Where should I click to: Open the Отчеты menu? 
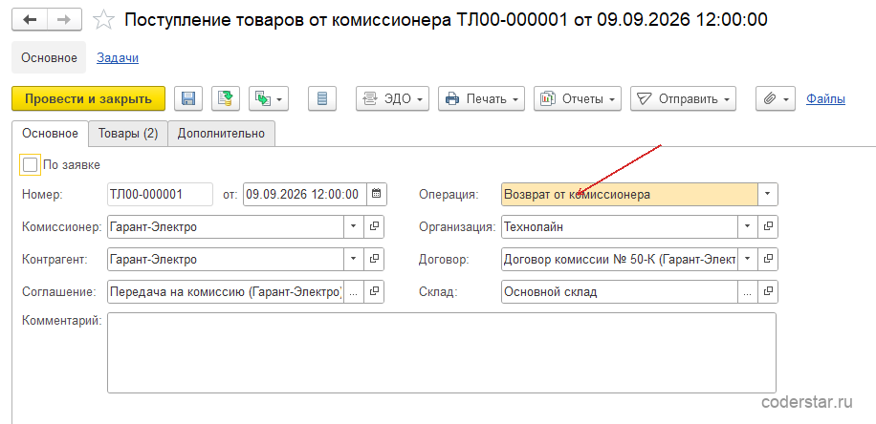[578, 98]
